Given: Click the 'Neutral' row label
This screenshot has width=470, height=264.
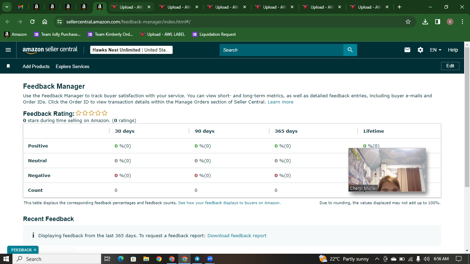Looking at the screenshot, I should point(38,161).
